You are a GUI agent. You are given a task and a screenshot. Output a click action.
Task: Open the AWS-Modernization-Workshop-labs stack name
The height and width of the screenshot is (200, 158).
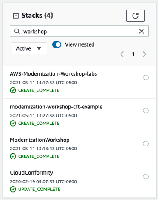(x=53, y=74)
